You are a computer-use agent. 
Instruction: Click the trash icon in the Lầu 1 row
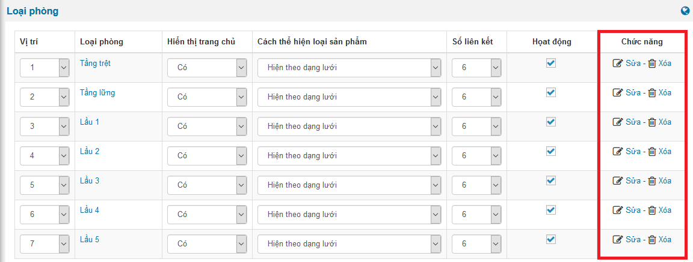tap(651, 122)
